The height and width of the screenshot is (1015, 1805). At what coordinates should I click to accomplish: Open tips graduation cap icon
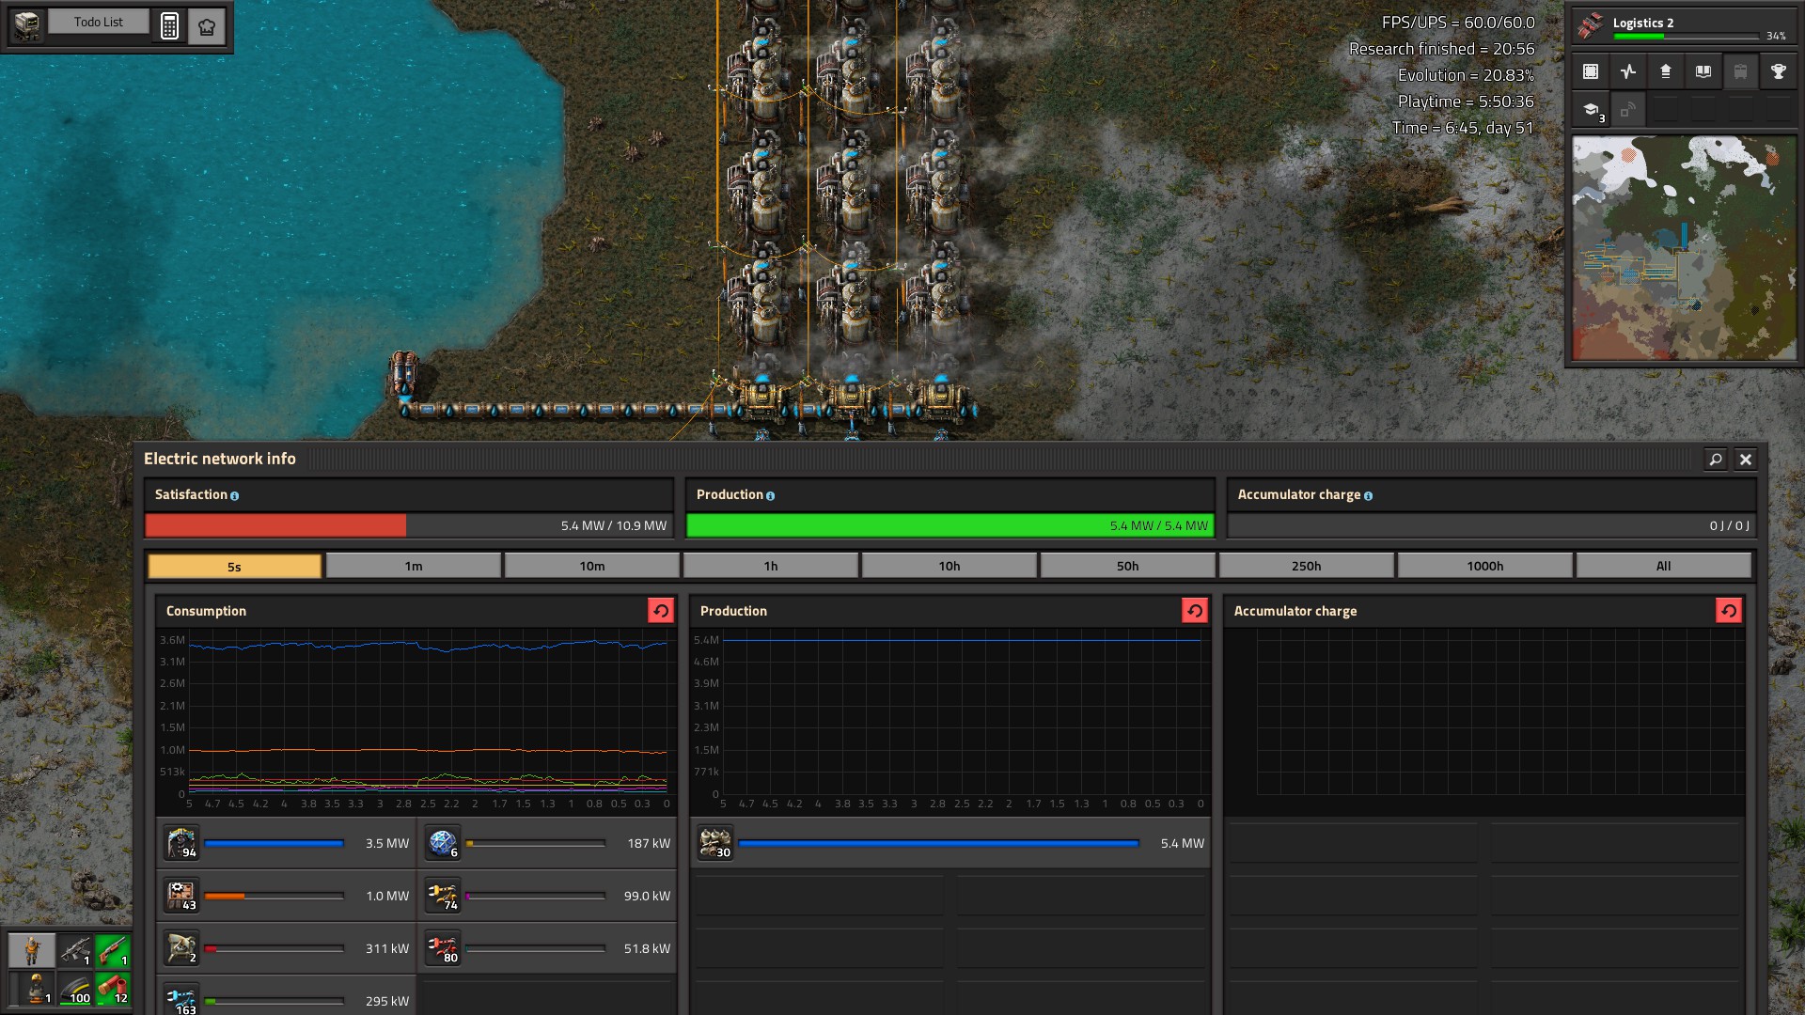coord(1591,110)
